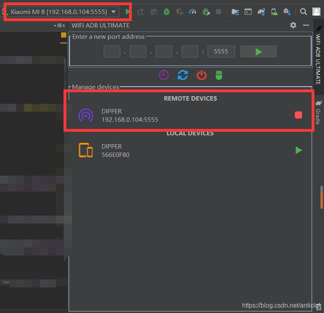Click the orange device icon of local DIPPER
Image resolution: width=324 pixels, height=313 pixels.
click(x=86, y=150)
